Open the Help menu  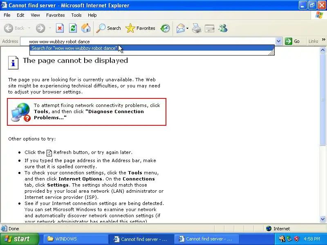[x=92, y=15]
